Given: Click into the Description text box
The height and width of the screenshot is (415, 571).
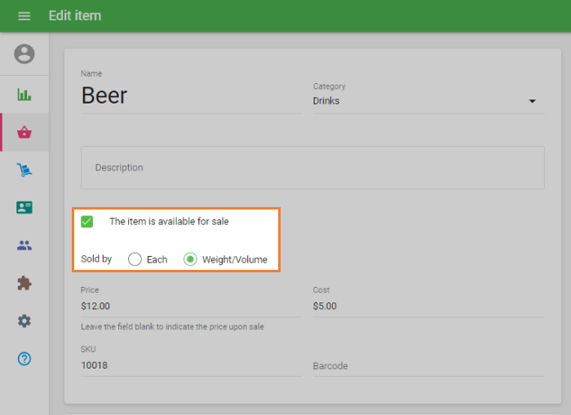Looking at the screenshot, I should tap(312, 168).
